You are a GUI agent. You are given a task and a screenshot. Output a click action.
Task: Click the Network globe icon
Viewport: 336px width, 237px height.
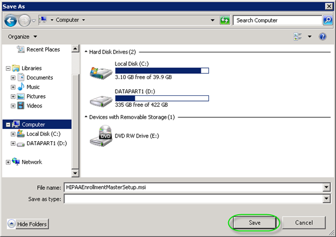click(x=16, y=161)
